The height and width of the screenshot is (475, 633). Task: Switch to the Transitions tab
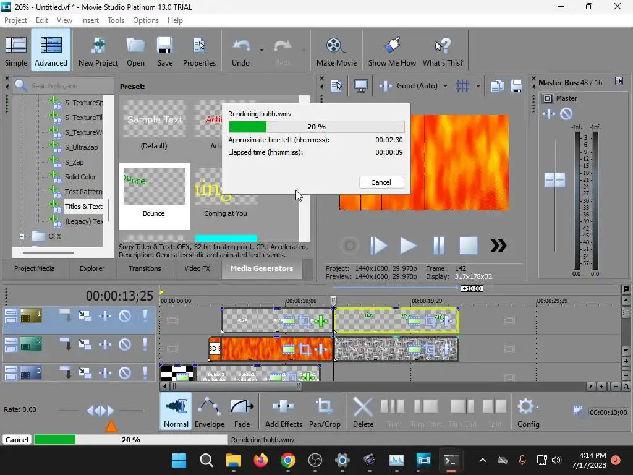point(145,268)
